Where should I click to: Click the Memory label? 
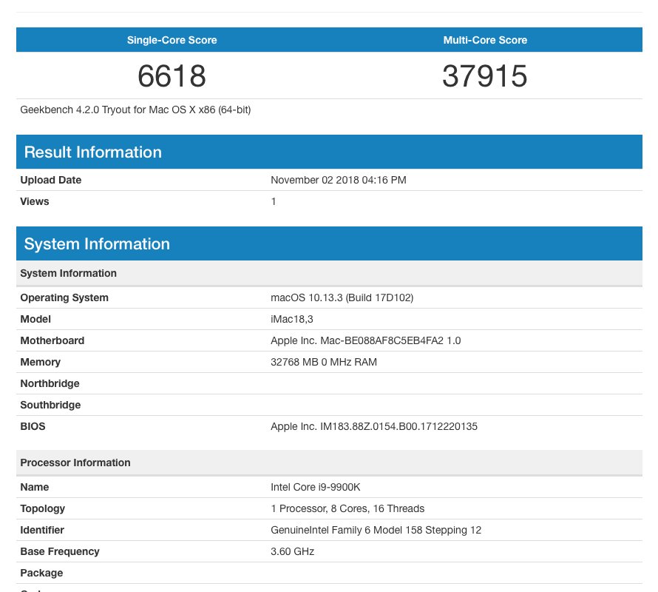coord(40,362)
